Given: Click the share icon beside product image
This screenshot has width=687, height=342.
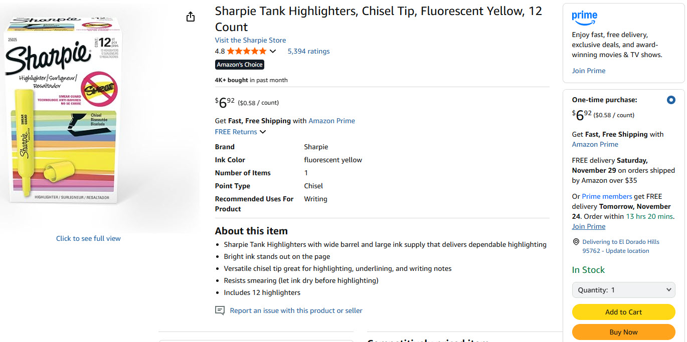Looking at the screenshot, I should pos(191,17).
